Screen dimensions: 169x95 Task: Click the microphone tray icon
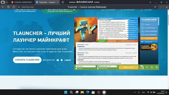(x=139, y=92)
